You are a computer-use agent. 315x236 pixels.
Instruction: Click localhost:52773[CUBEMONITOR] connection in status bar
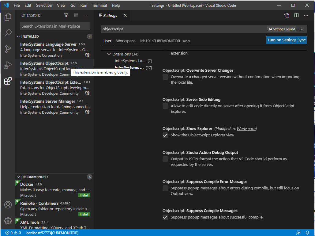click(x=52, y=233)
